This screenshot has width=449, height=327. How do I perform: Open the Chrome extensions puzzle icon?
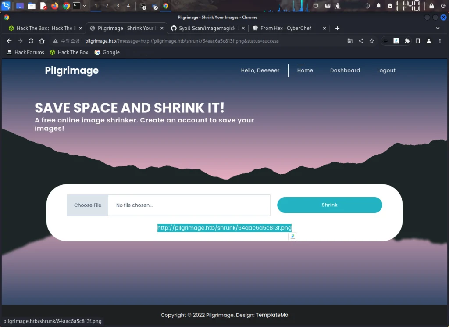click(x=407, y=41)
